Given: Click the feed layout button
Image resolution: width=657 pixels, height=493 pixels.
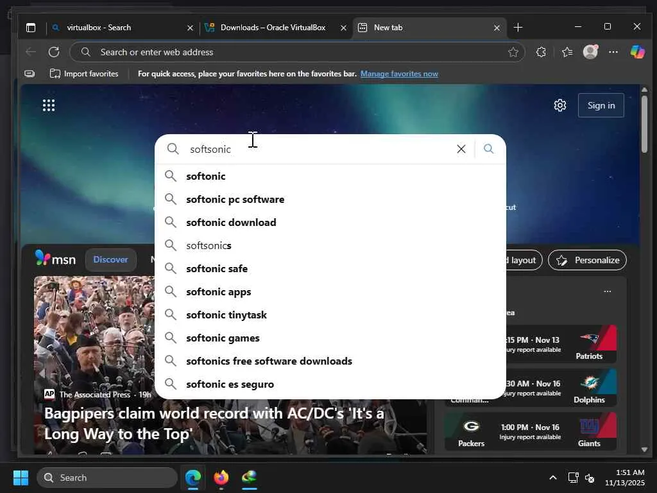Looking at the screenshot, I should 524,260.
